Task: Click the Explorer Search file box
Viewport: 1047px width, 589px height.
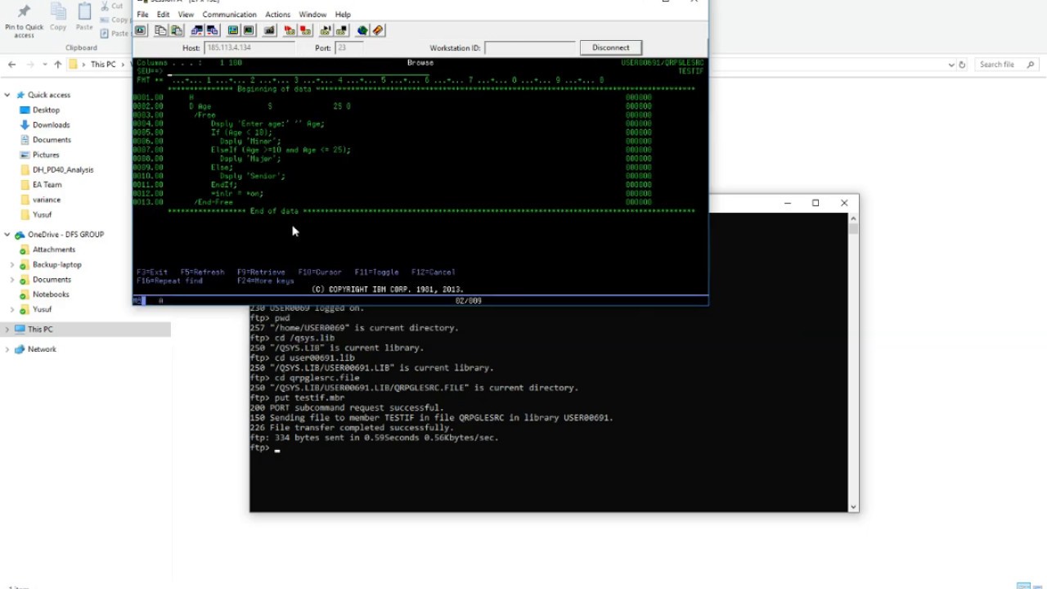Action: (x=1008, y=64)
